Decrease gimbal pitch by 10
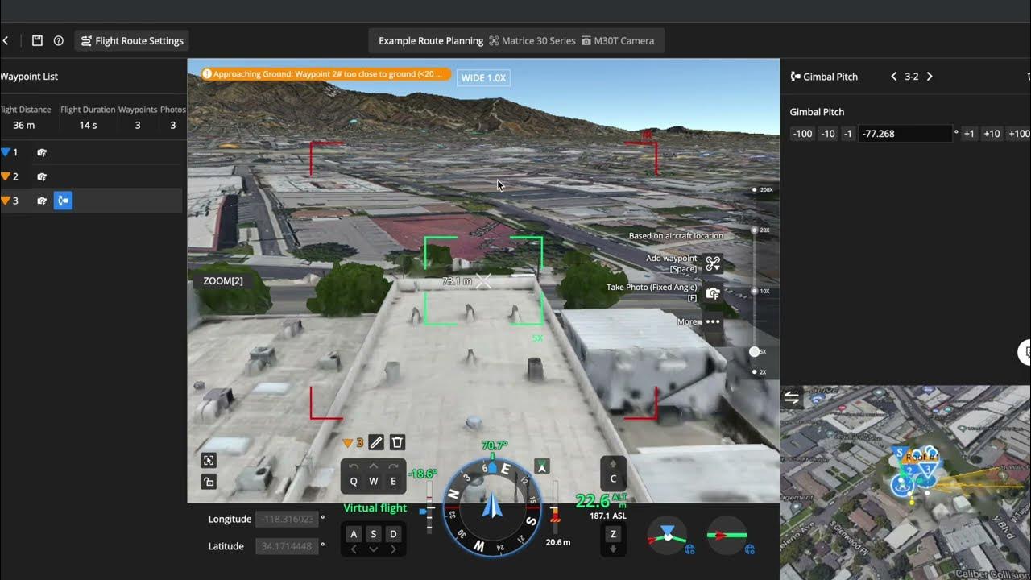Screen dimensions: 1031x580 [828, 134]
